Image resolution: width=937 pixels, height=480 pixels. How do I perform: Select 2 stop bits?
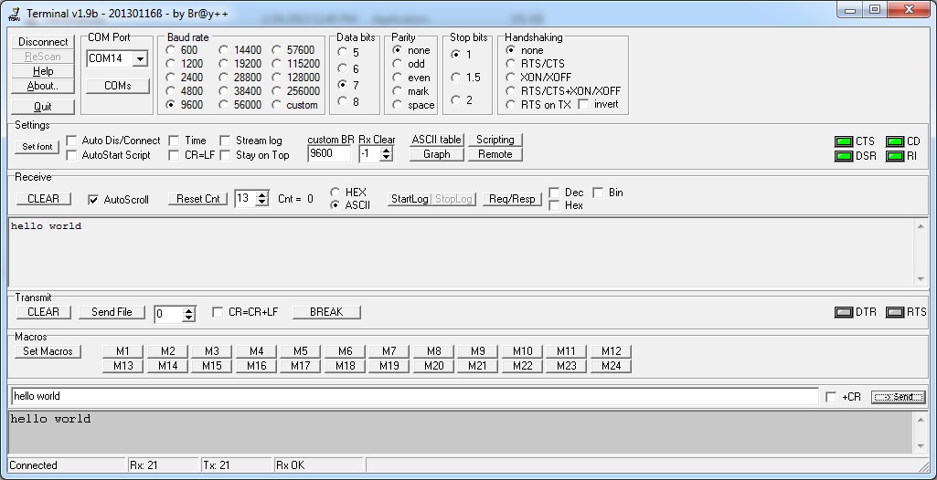tap(456, 100)
